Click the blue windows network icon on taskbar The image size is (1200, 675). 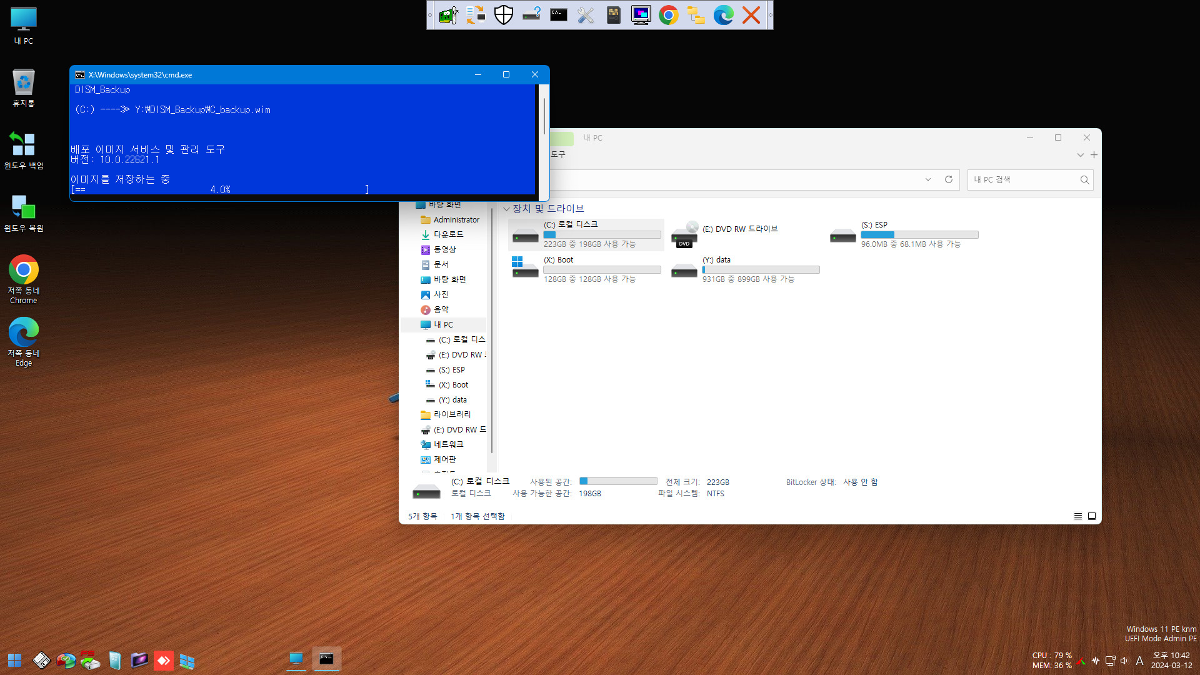(187, 660)
